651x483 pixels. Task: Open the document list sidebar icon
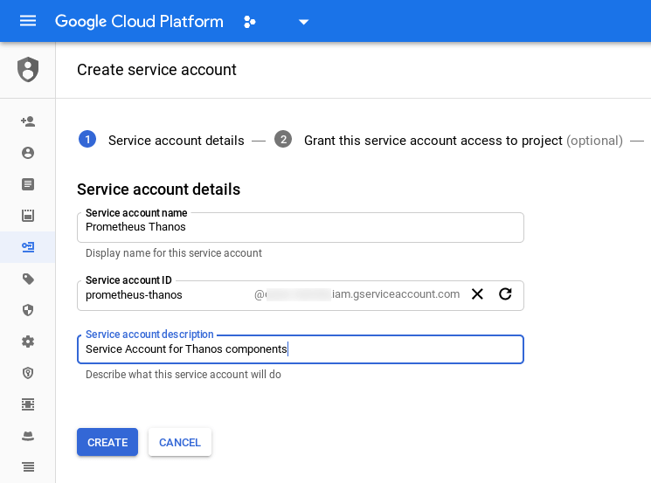click(x=28, y=184)
